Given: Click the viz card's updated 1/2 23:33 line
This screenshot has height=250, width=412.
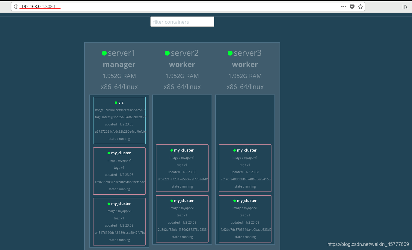Looking at the screenshot, I should (x=119, y=125).
